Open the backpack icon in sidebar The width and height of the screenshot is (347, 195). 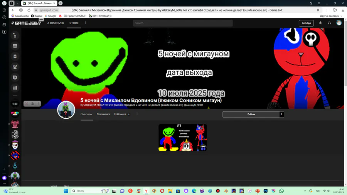[x=15, y=56]
